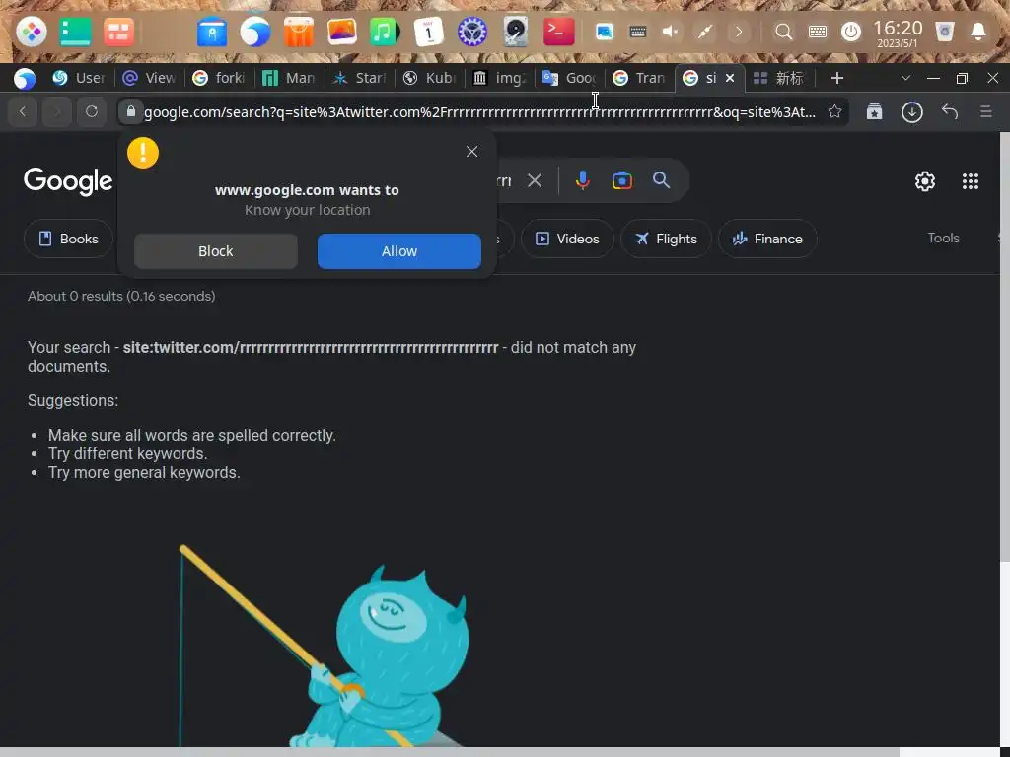The height and width of the screenshot is (757, 1010).
Task: Open the browser icon in the dock
Action: (255, 32)
